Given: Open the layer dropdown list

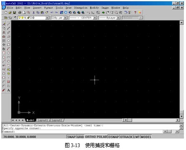Looking at the screenshot, I should point(47,18).
